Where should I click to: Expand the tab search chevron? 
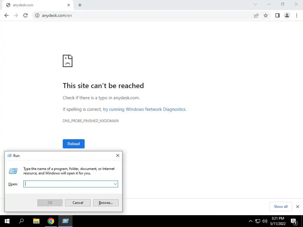point(255,4)
